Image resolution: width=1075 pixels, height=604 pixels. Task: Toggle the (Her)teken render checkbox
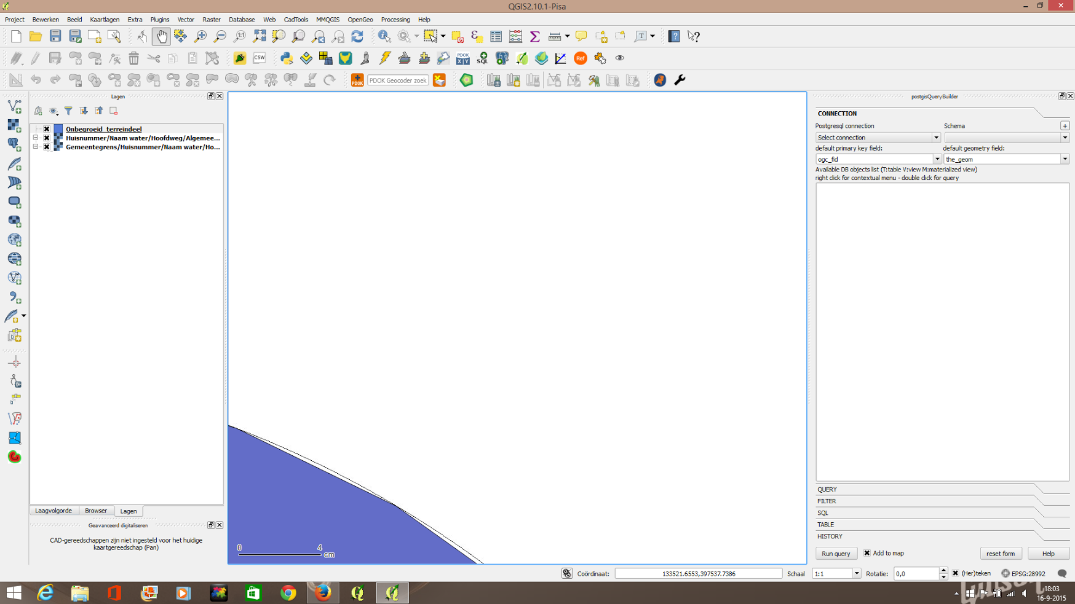pos(955,573)
